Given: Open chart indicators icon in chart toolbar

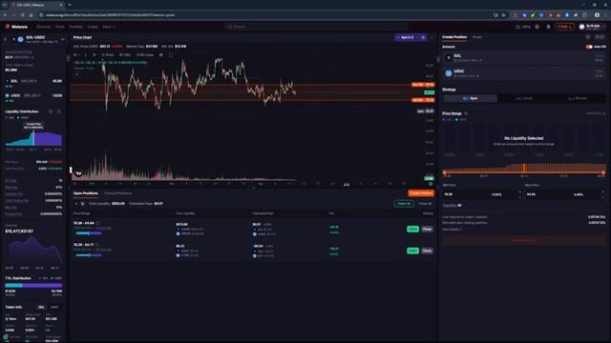Looking at the screenshot, I should click(95, 55).
